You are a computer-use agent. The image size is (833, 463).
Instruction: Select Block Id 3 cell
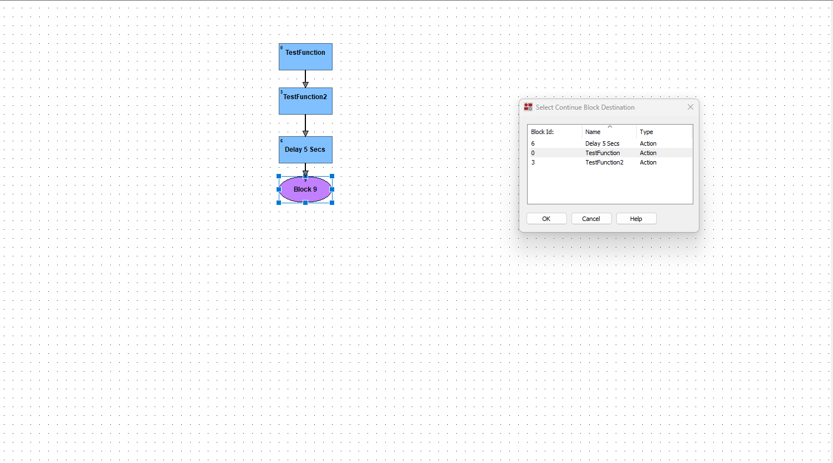click(x=533, y=162)
